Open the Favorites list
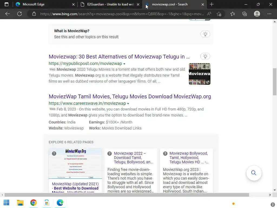Screen dimensions: 277x208 (233, 14)
